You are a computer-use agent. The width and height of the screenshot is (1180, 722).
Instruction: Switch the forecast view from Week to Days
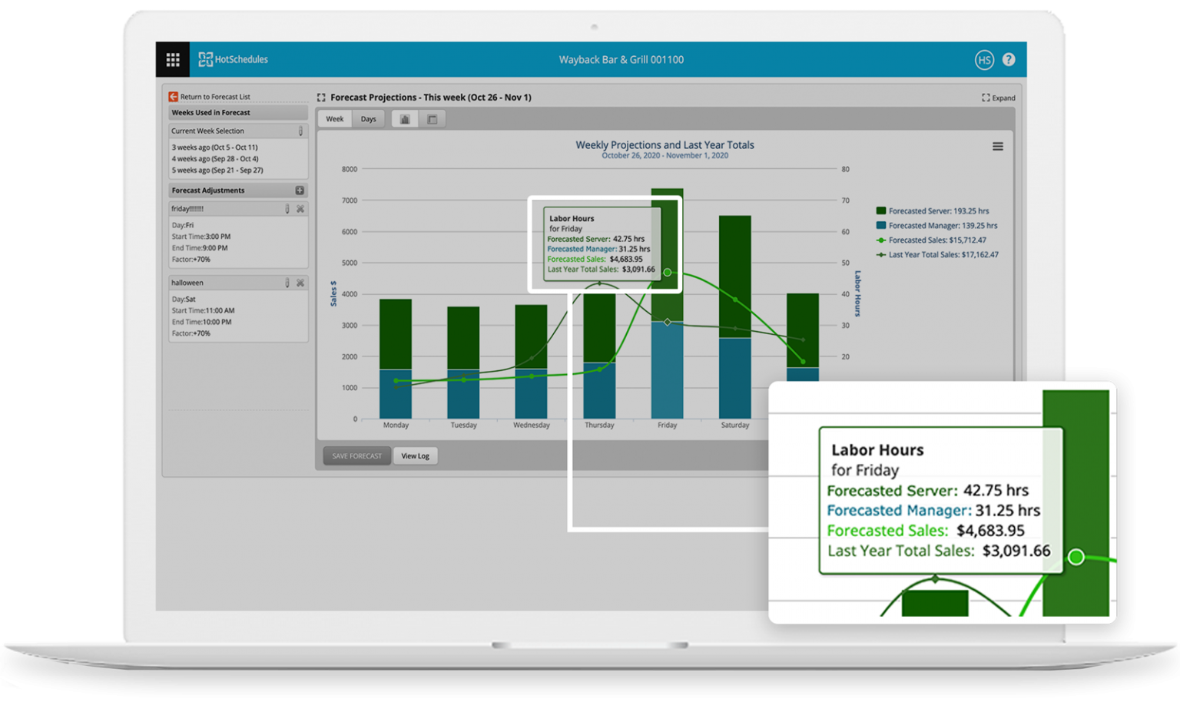click(368, 118)
